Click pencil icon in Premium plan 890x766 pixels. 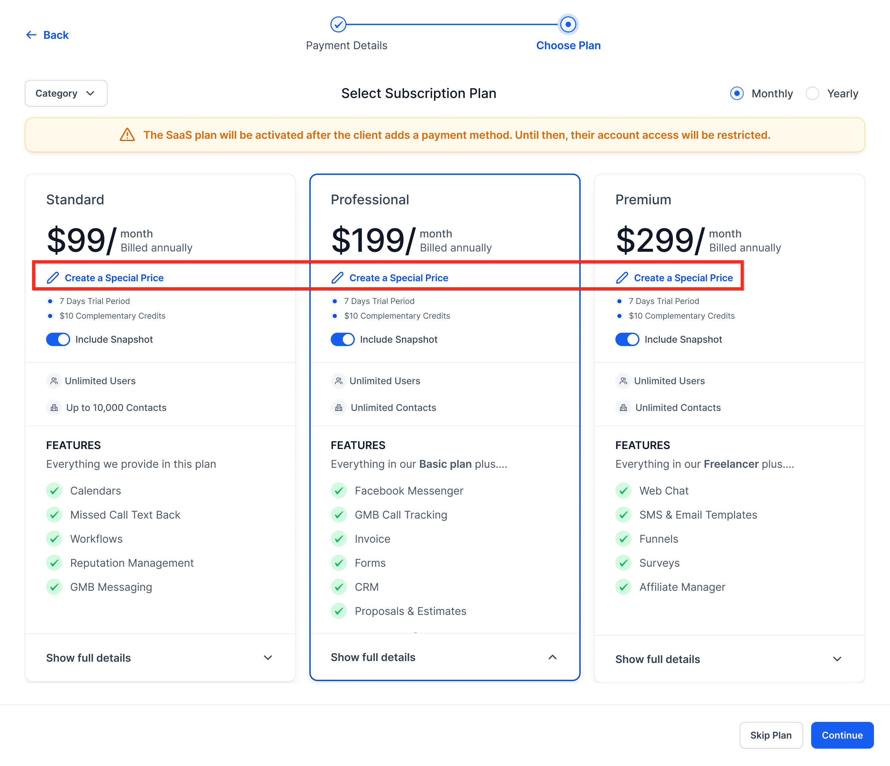pos(622,278)
